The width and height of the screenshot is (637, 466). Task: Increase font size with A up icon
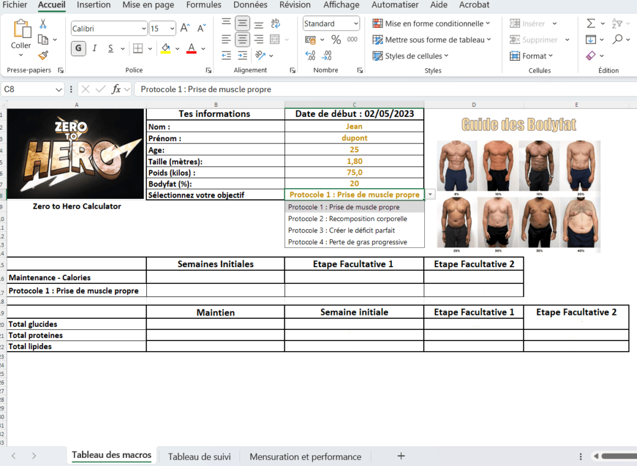185,28
